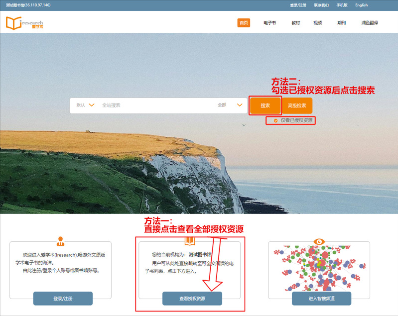
Task: Open the 期刊 navigation item
Action: [341, 23]
